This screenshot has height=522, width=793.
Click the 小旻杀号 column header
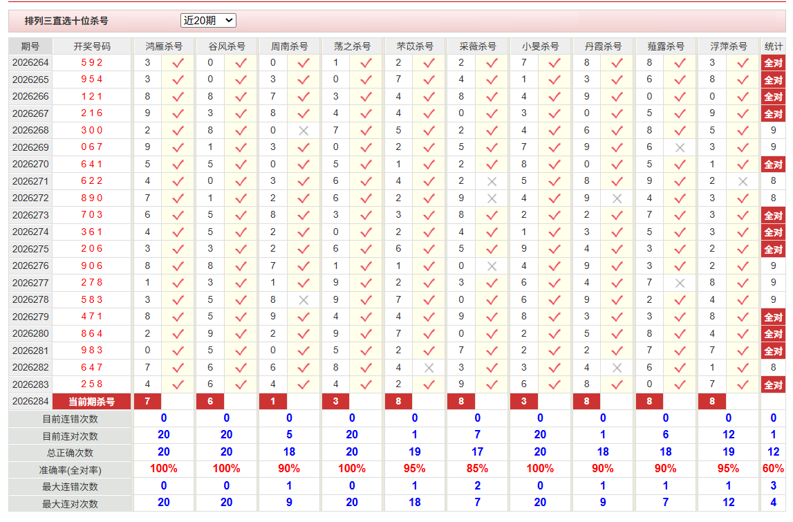pyautogui.click(x=540, y=46)
